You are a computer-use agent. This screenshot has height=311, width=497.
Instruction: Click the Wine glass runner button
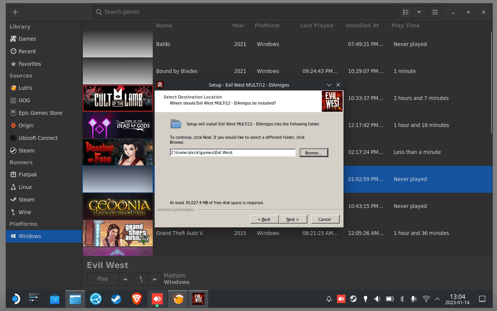pyautogui.click(x=141, y=279)
